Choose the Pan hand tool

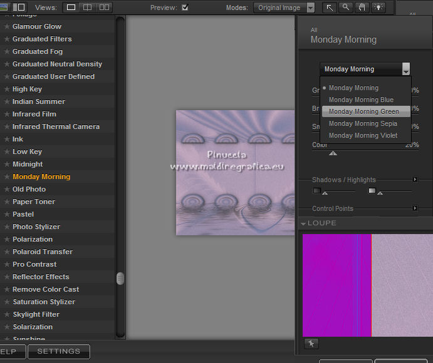pos(362,8)
